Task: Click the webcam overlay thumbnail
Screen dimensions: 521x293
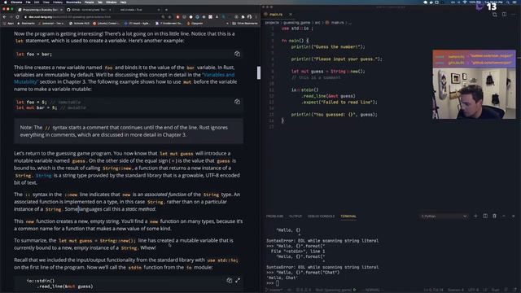Action: click(x=474, y=84)
